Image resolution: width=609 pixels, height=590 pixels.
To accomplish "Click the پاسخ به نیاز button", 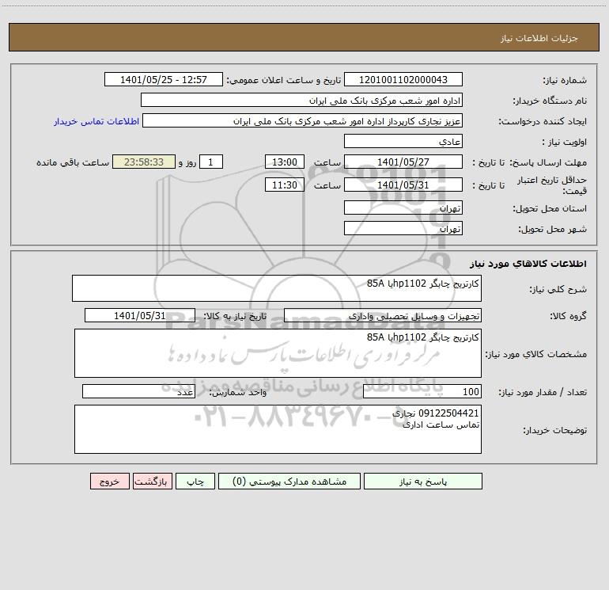I will [x=423, y=481].
